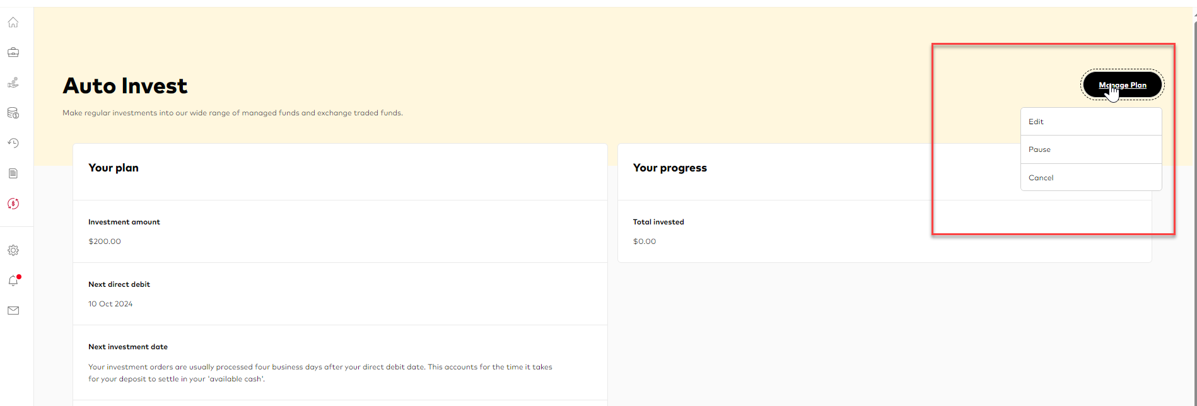Screen dimensions: 1197x406
Task: Click the hand-with-coins invest icon
Action: point(13,83)
